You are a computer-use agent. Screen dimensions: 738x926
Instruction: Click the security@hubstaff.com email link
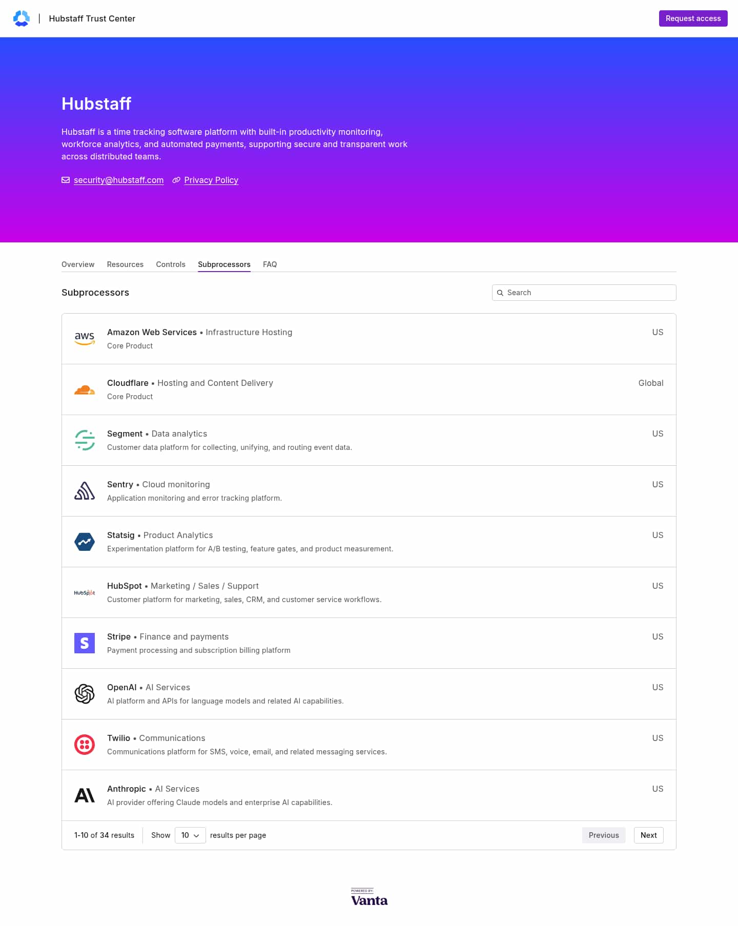coord(118,180)
